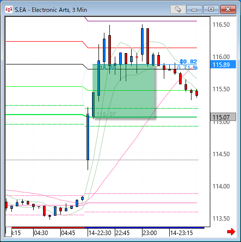Click the 115.50 price axis label
The width and height of the screenshot is (241, 242).
click(x=221, y=89)
